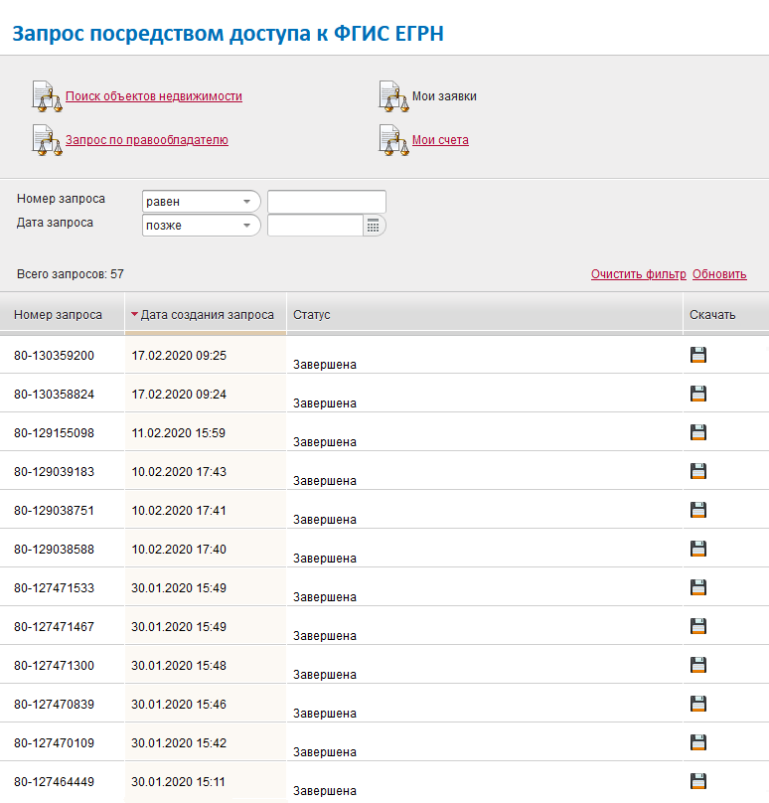Click the Очистить фильтр link
The width and height of the screenshot is (769, 803).
pyautogui.click(x=639, y=274)
